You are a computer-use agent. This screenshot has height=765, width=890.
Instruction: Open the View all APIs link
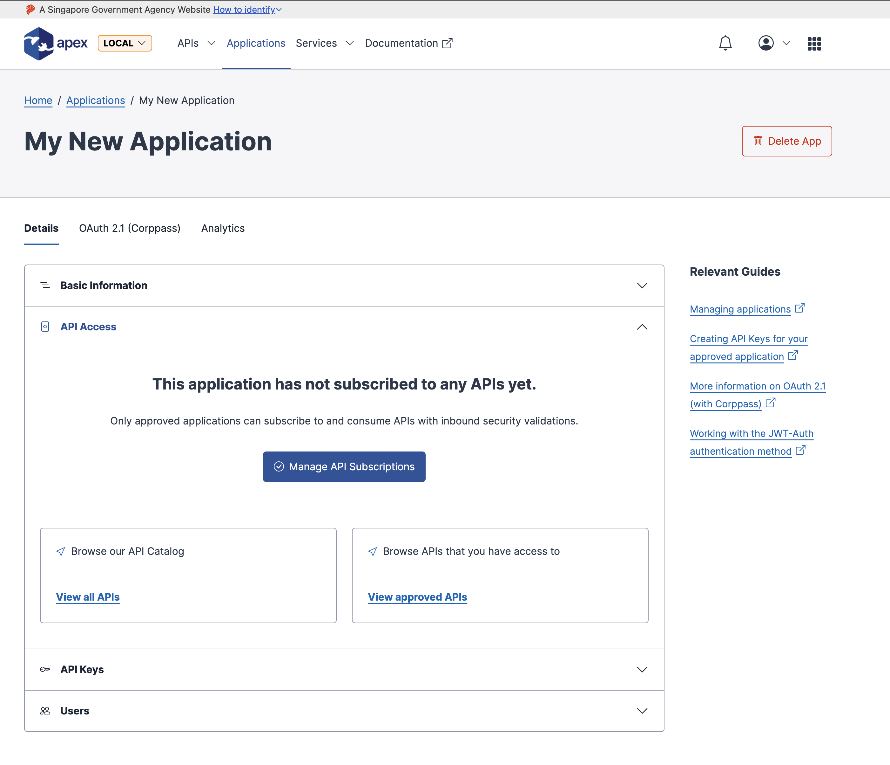tap(88, 597)
